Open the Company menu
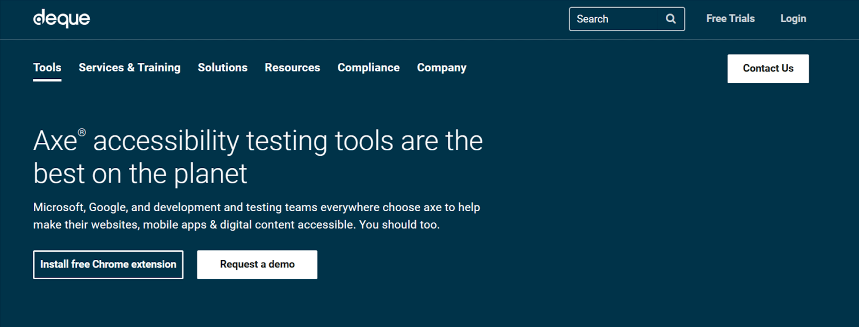The width and height of the screenshot is (859, 327). 441,68
